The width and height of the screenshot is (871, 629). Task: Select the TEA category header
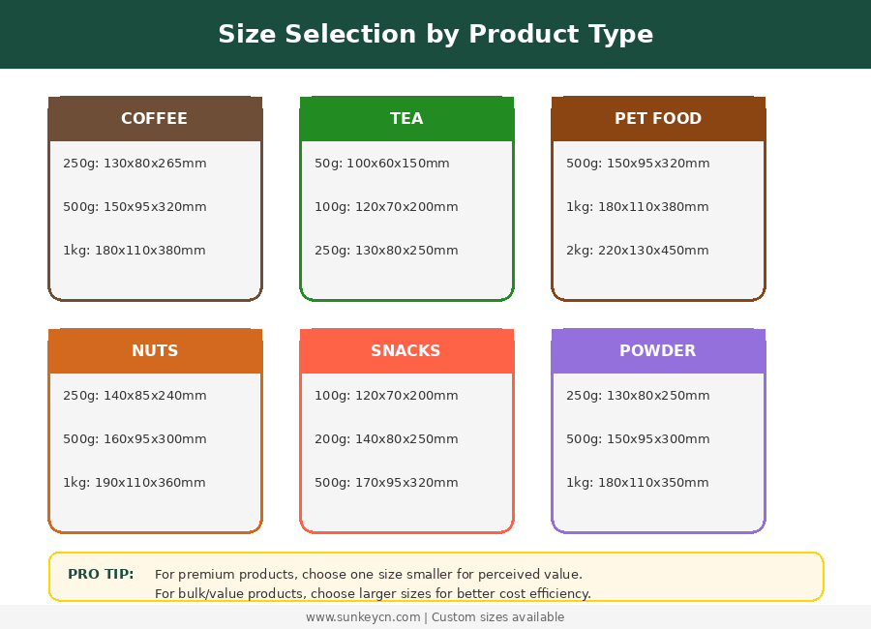click(406, 119)
